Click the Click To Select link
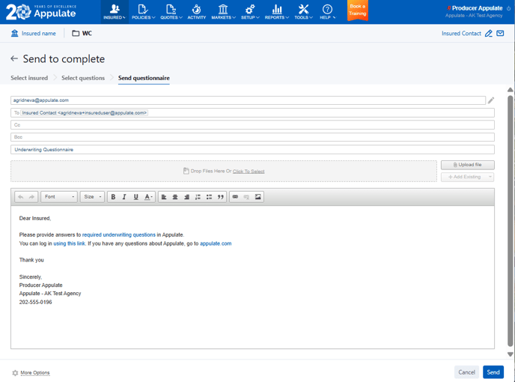Image resolution: width=515 pixels, height=382 pixels. [249, 172]
